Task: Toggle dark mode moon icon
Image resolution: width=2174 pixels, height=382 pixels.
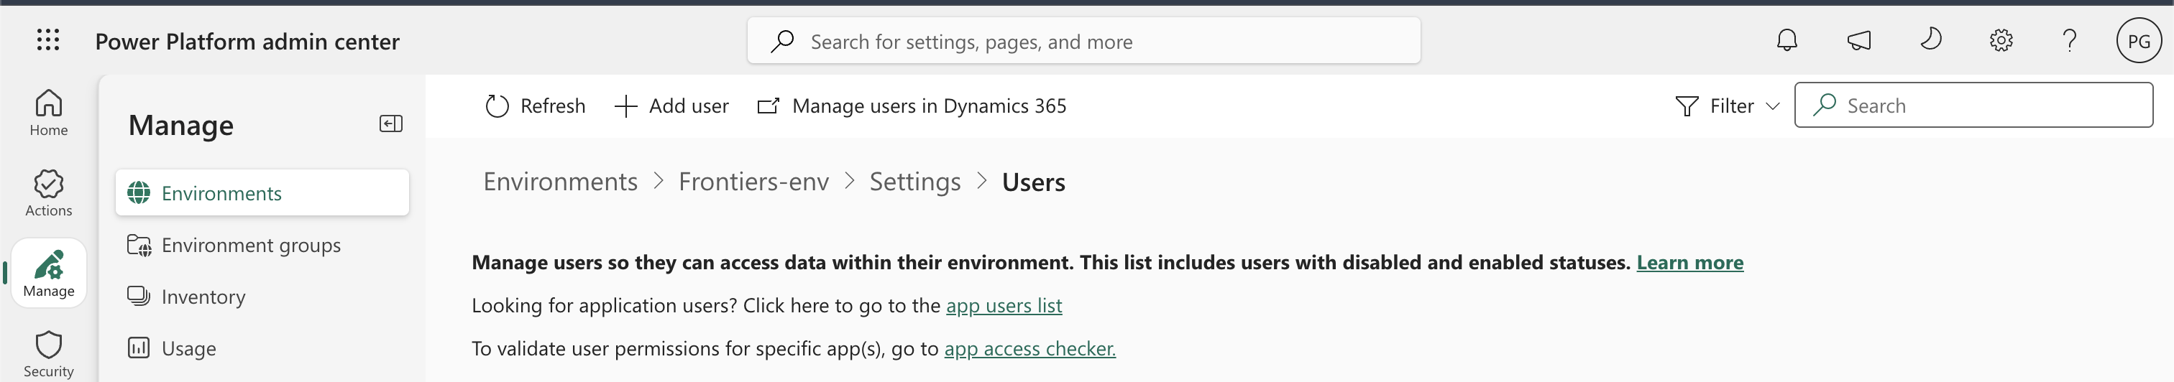Action: click(x=1930, y=39)
